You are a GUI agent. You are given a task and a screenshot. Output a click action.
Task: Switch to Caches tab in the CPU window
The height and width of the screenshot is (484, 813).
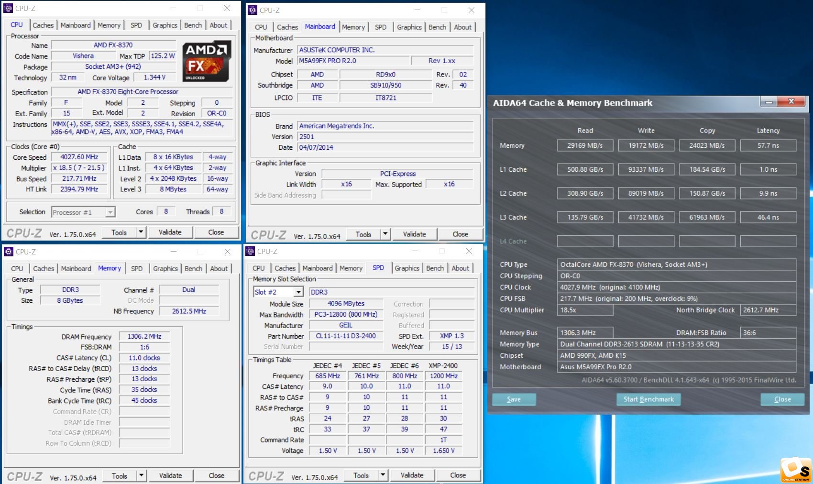click(x=43, y=25)
